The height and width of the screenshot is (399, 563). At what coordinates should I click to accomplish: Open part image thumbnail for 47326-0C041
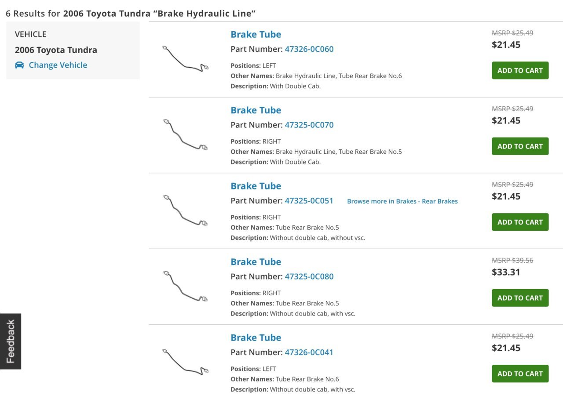pyautogui.click(x=185, y=362)
